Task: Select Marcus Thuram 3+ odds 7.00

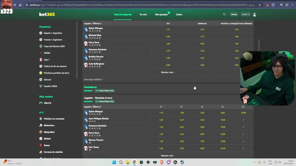Action: point(202,141)
